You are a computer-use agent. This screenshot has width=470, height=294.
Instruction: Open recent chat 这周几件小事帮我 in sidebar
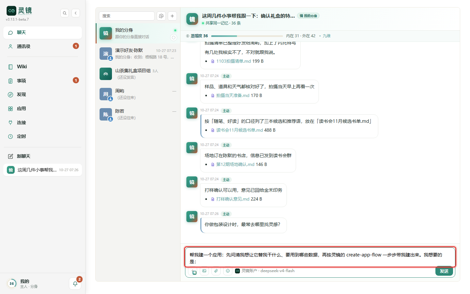tap(42, 170)
